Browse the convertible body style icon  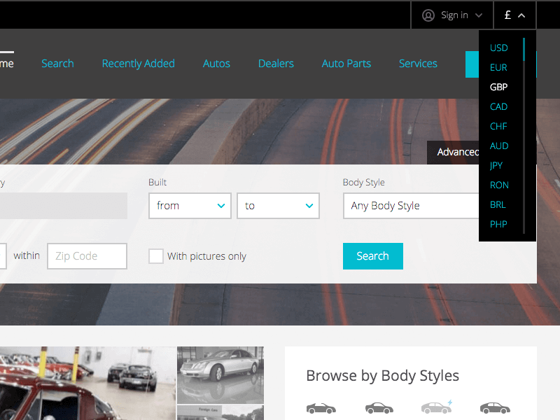tap(321, 408)
